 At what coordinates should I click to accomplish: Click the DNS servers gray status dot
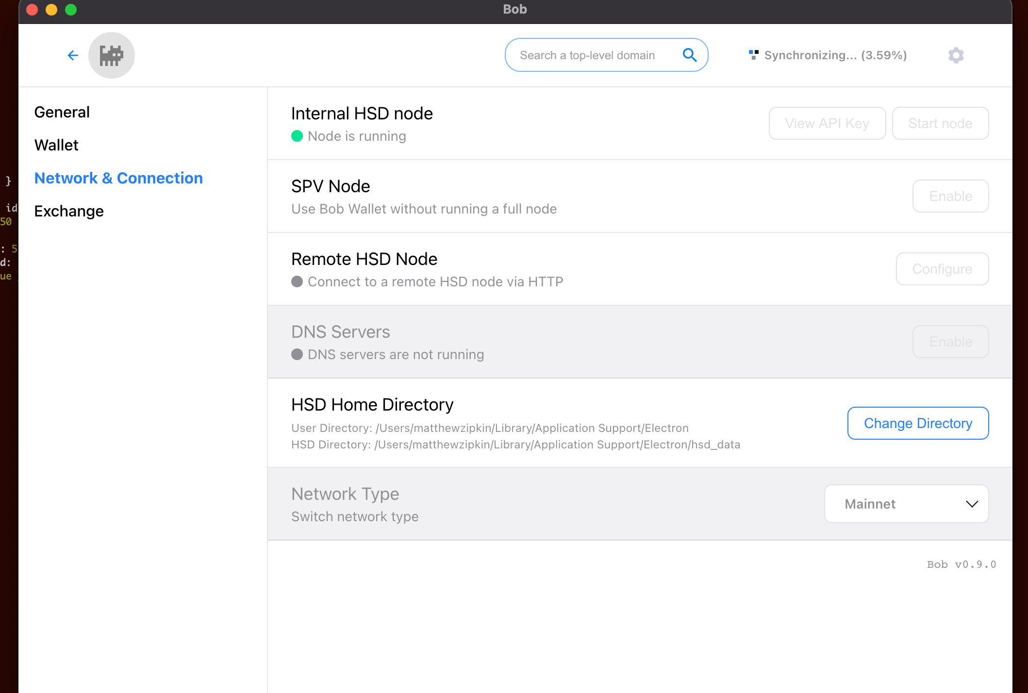click(297, 354)
